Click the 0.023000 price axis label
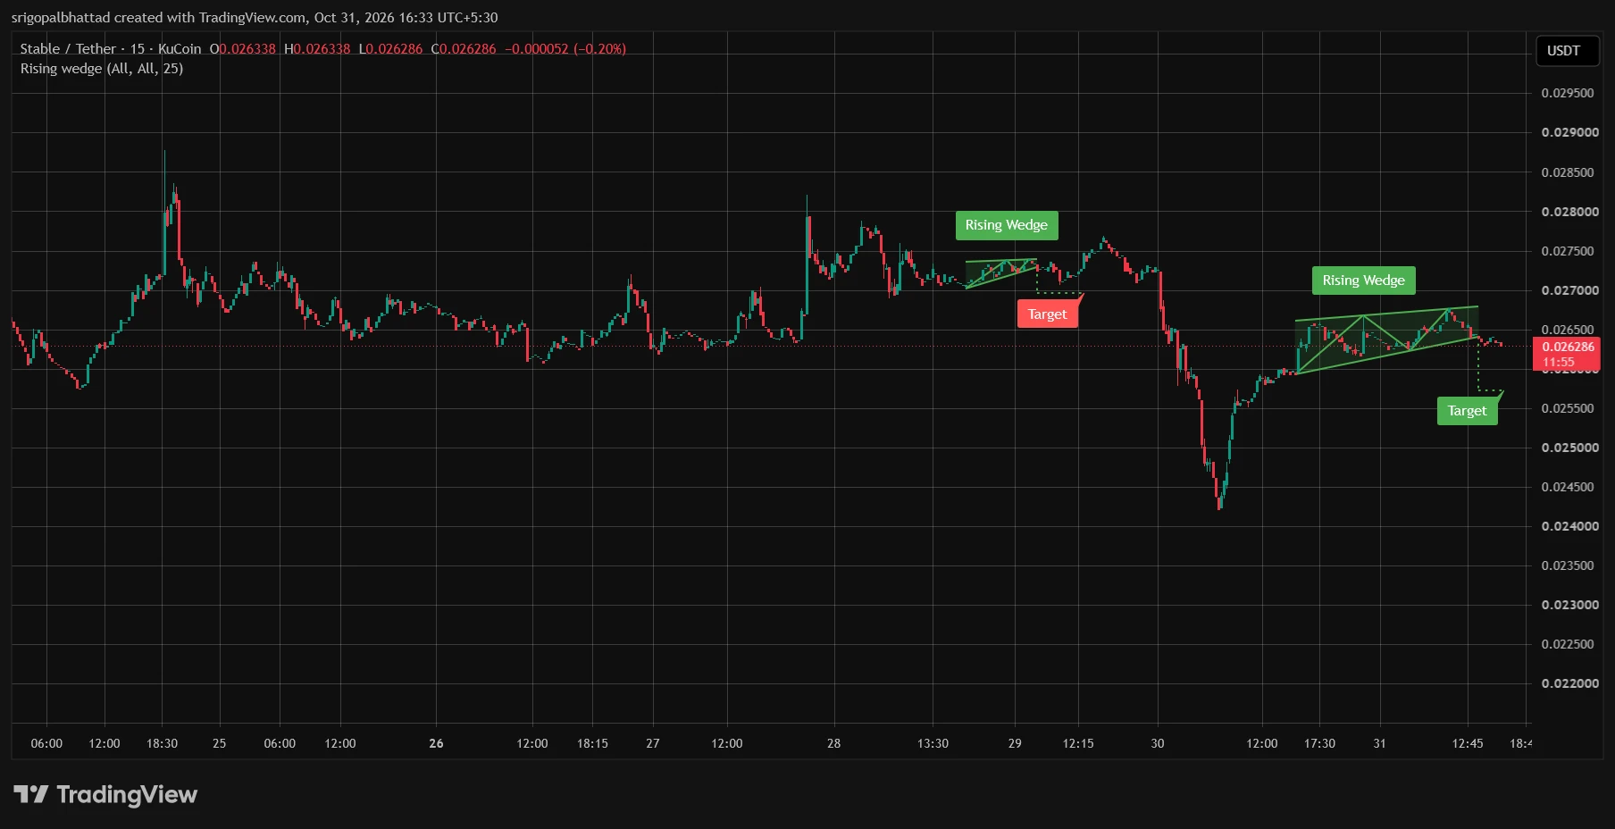 tap(1569, 605)
